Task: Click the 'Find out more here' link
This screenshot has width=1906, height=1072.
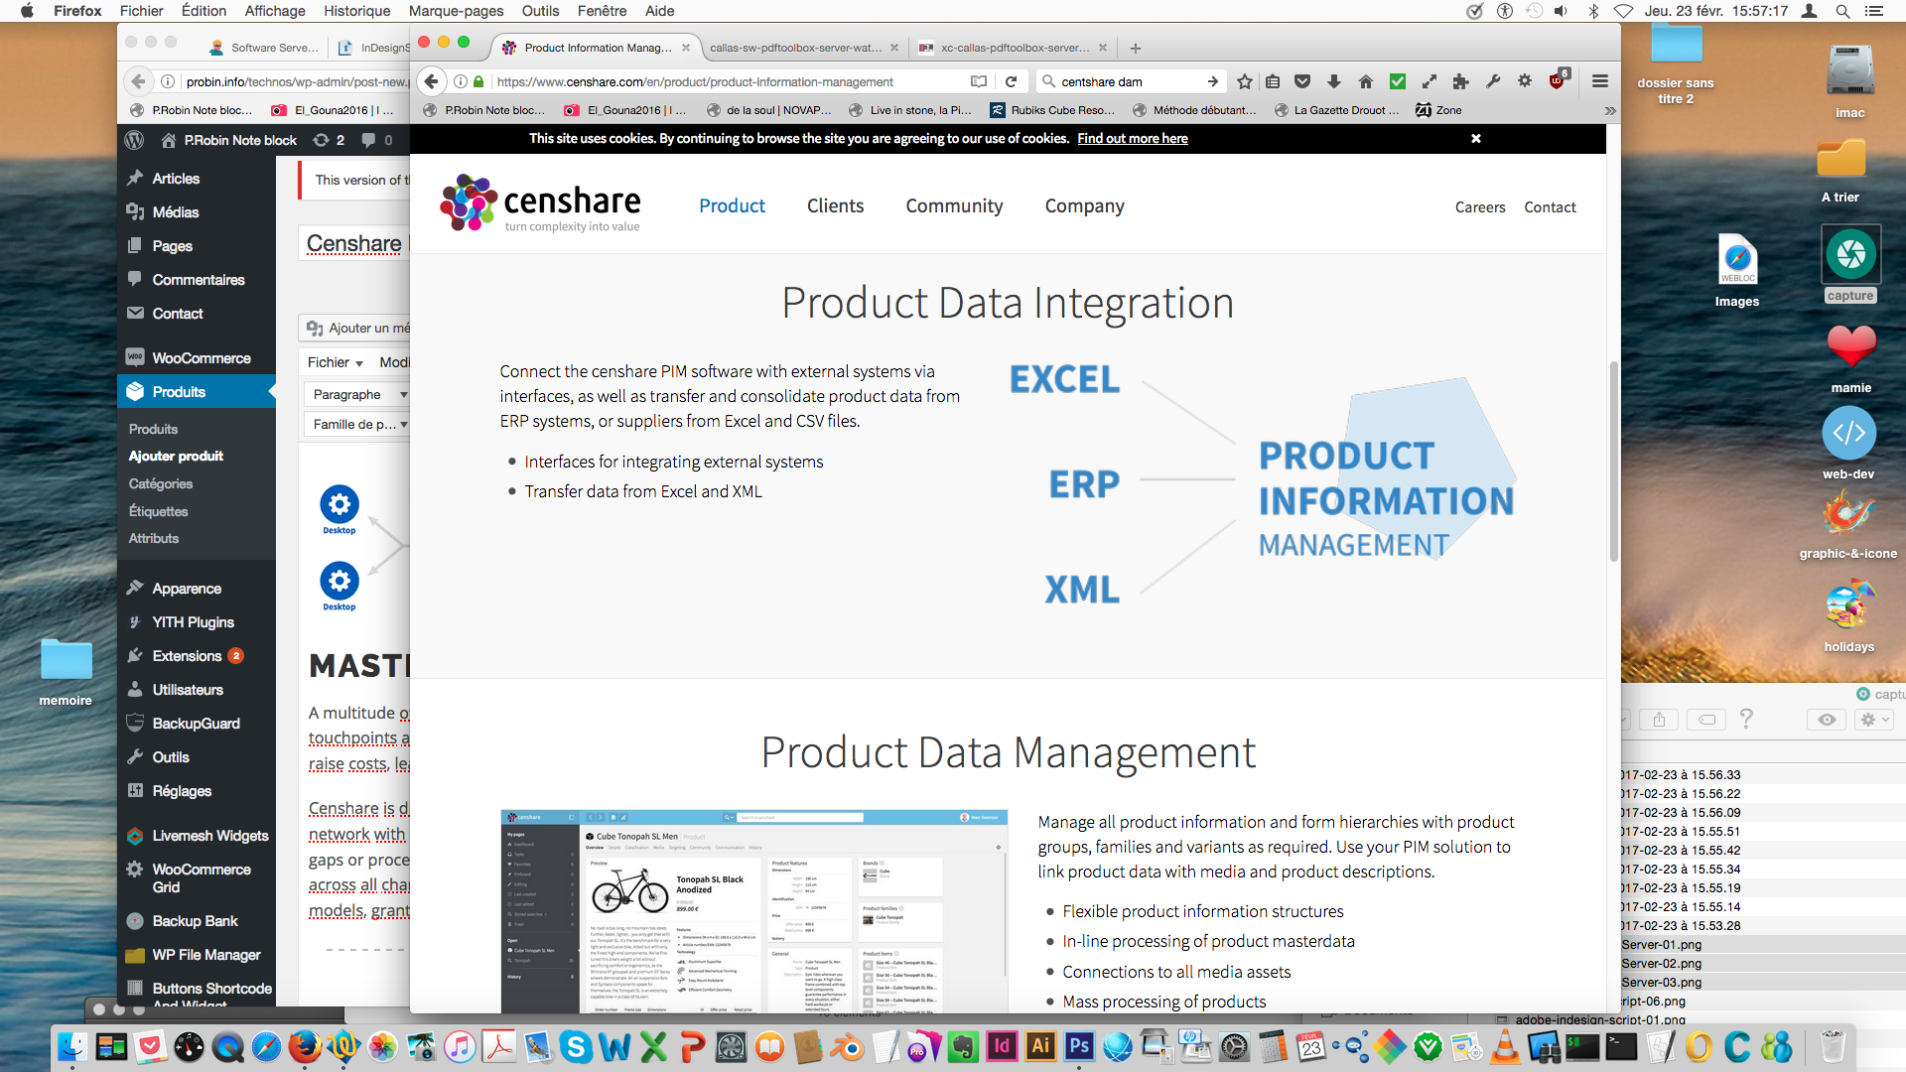Action: [1132, 138]
